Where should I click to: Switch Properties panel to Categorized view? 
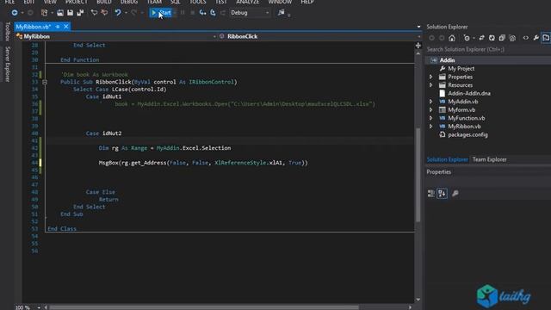430,193
